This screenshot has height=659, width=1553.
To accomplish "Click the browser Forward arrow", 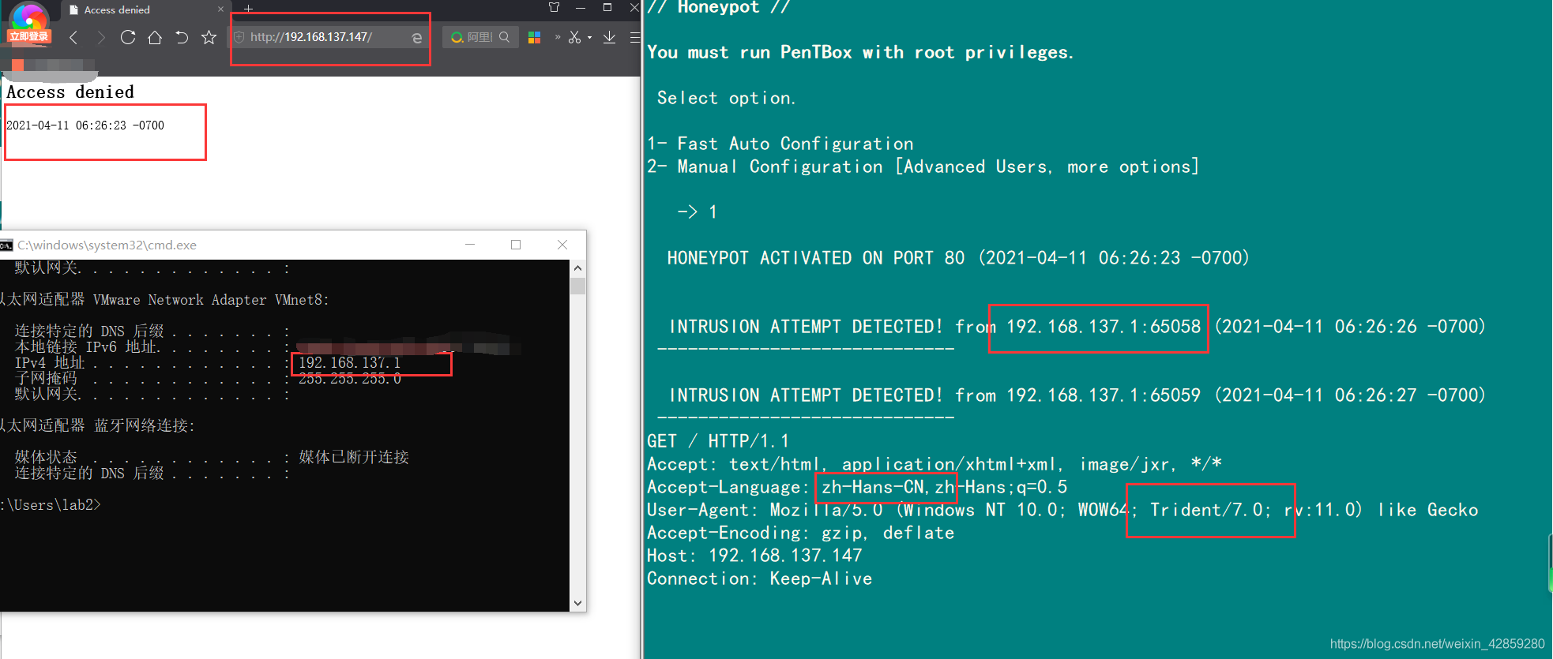I will [x=100, y=37].
